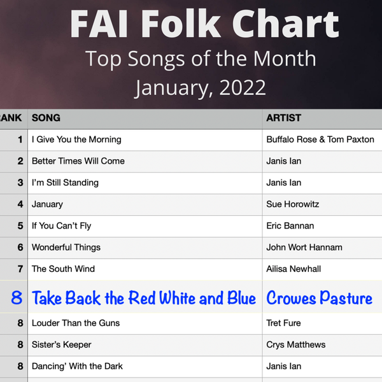Image resolution: width=382 pixels, height=382 pixels.
Task: Click highlighted song "Take Back the Red White and Blue"
Action: point(144,298)
